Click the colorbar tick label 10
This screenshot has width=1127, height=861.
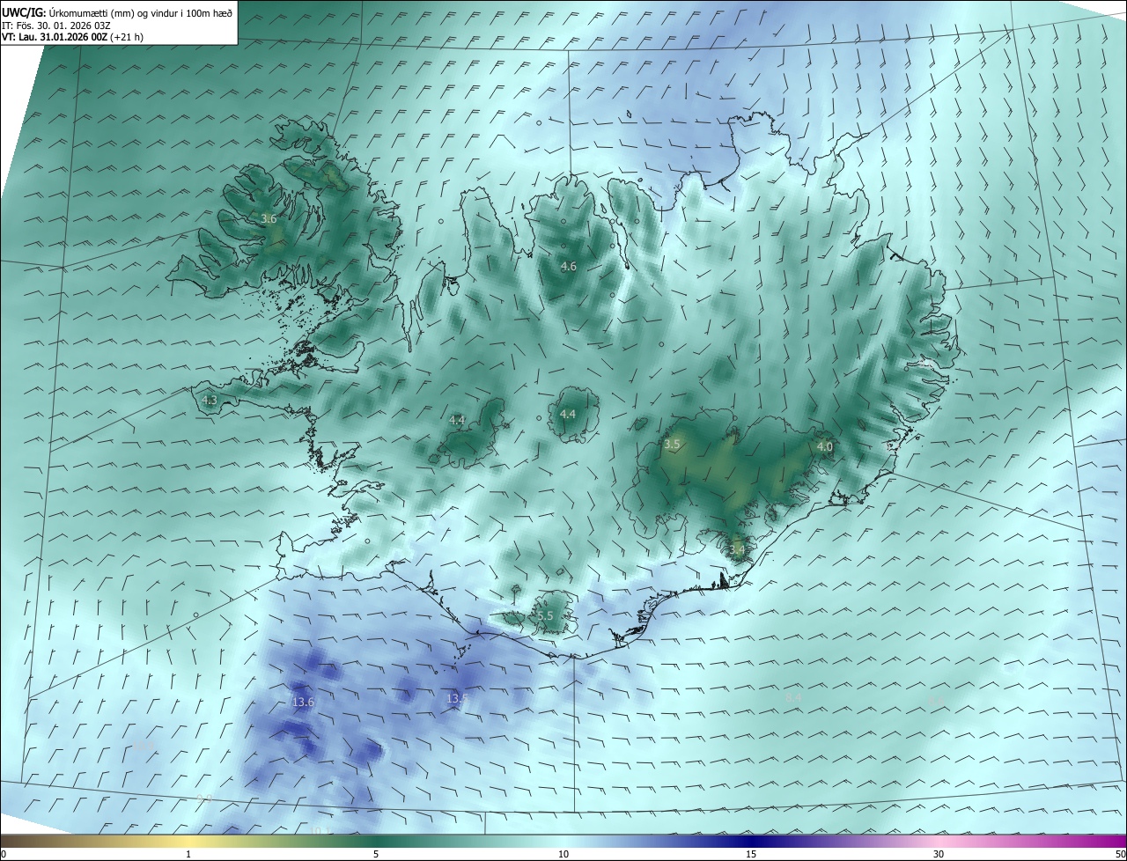coord(563,854)
